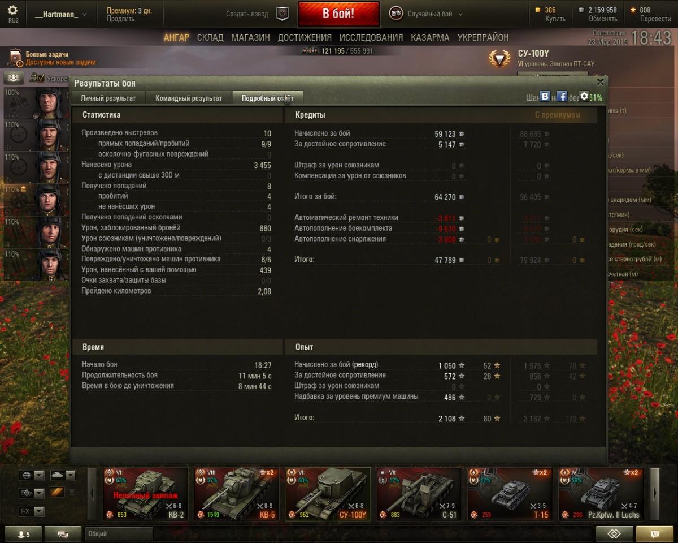Switch to Личный результат tab
678x543 pixels.
pos(108,98)
